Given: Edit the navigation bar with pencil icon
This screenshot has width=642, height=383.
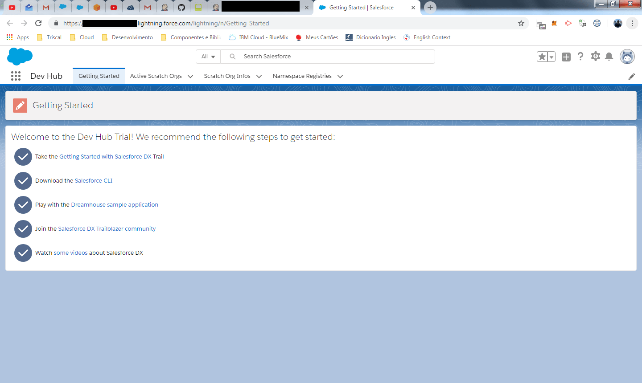Looking at the screenshot, I should [x=632, y=77].
